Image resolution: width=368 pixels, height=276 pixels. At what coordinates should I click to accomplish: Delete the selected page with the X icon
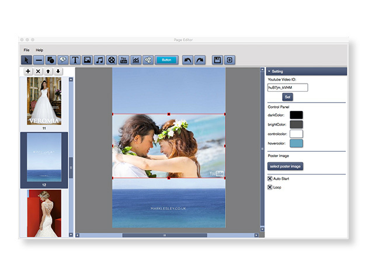coord(38,71)
